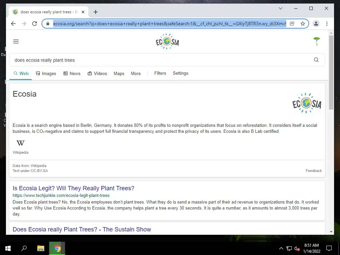Reload the current page

tap(35, 24)
